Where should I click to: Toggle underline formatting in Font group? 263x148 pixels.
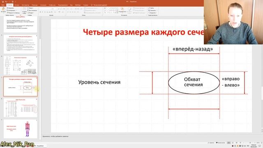(x=45, y=12)
